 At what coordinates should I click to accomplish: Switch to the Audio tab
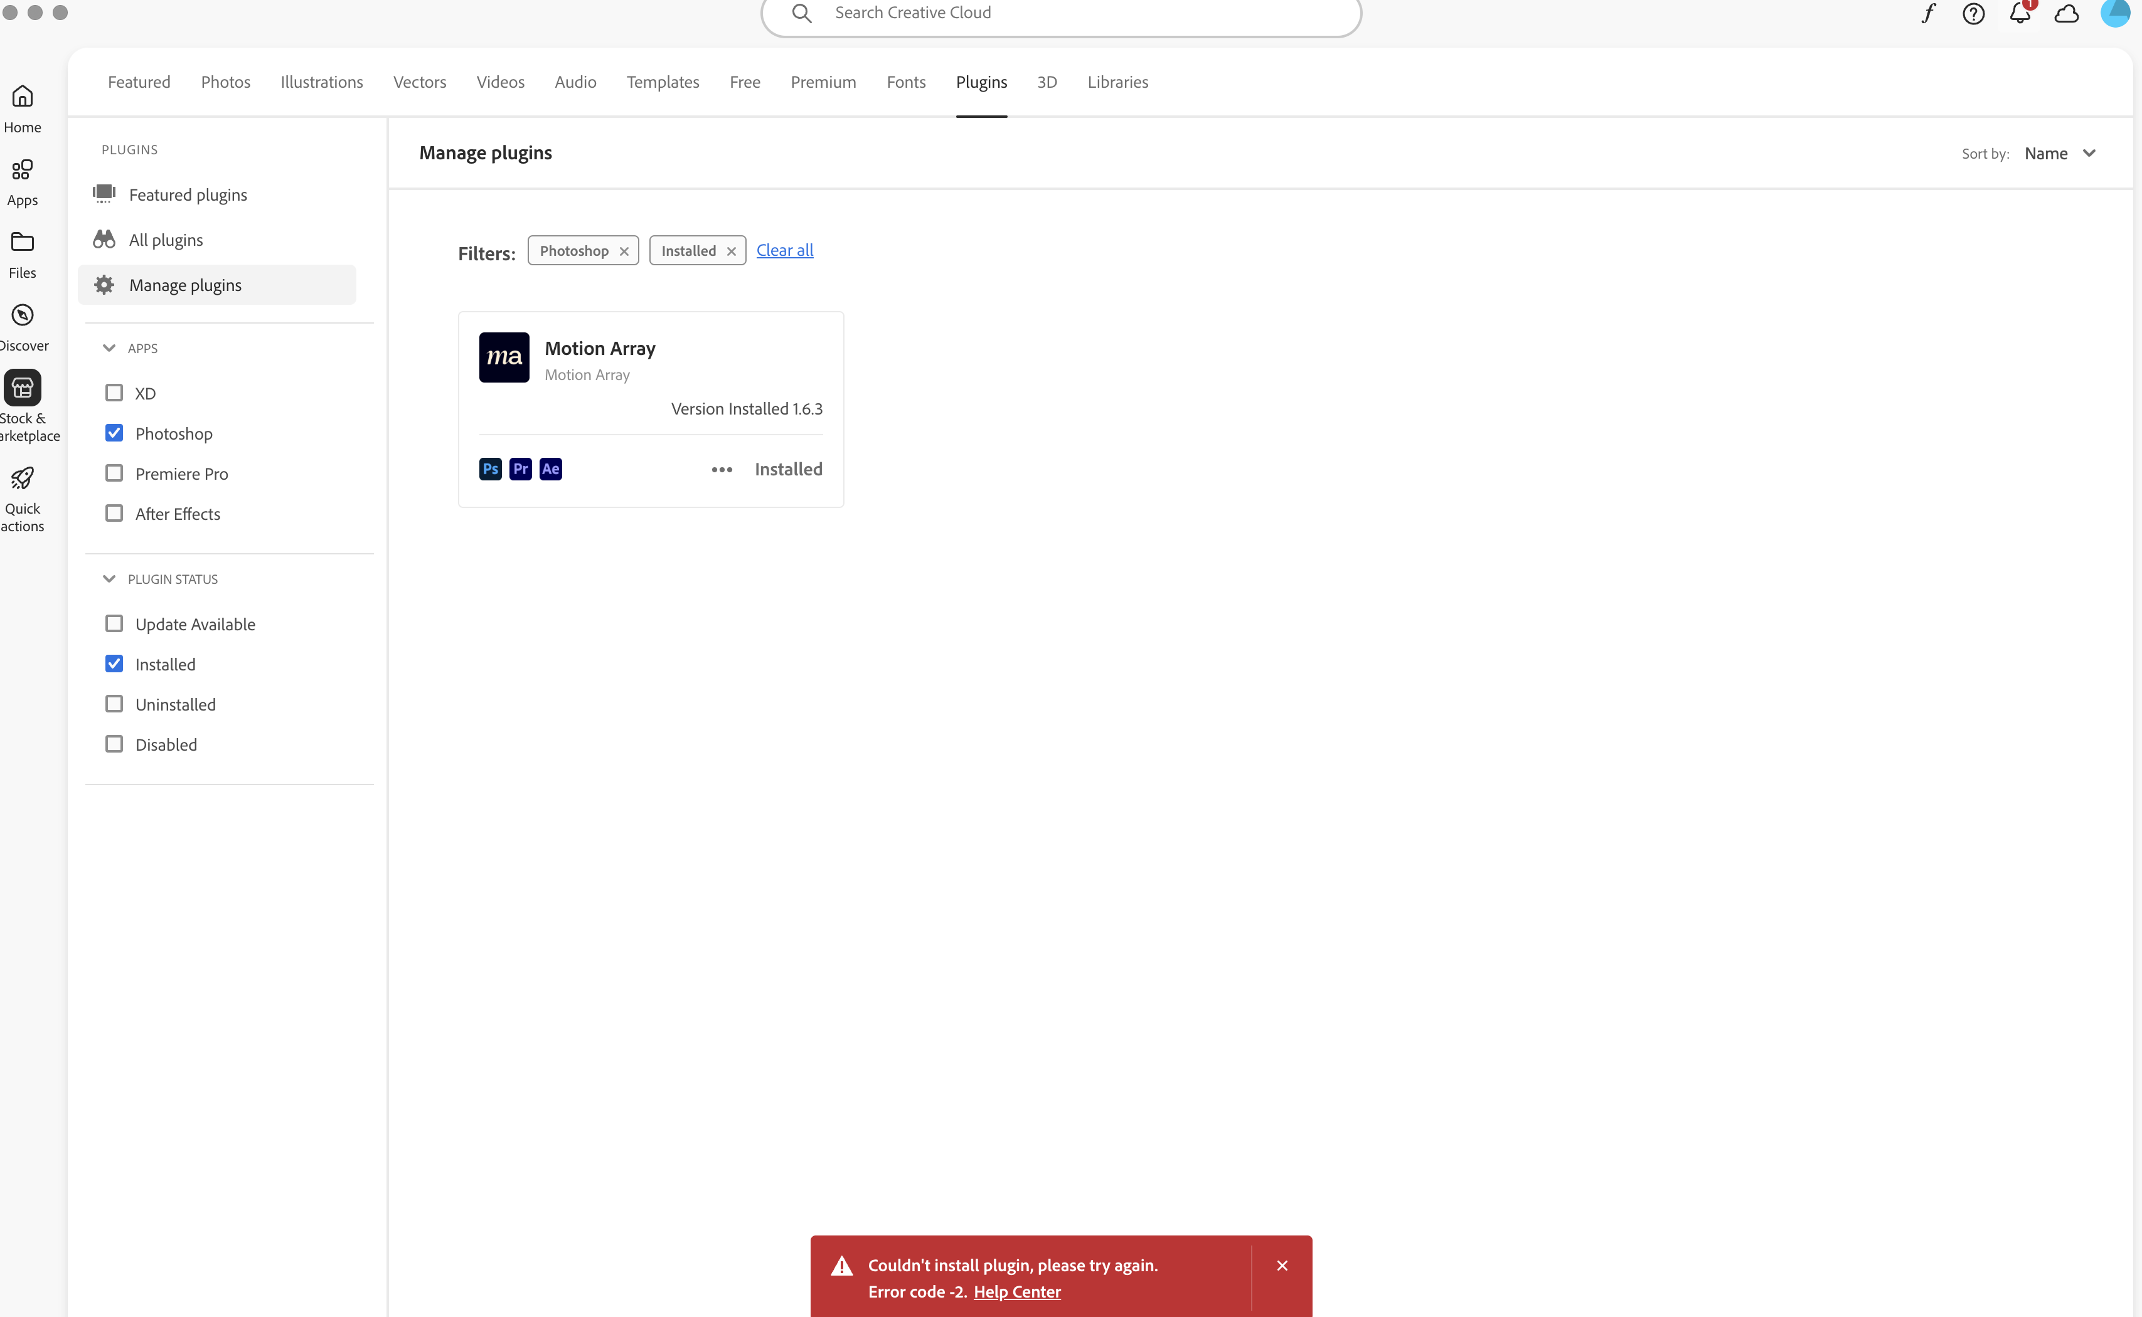pos(575,82)
